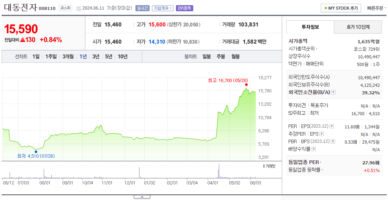Screen dimensions: 388x200
Task: Click the 코스피 729위 rank value
Action: (x=367, y=49)
